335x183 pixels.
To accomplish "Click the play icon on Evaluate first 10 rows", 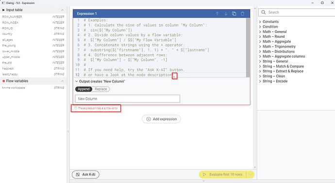I will pyautogui.click(x=204, y=174).
